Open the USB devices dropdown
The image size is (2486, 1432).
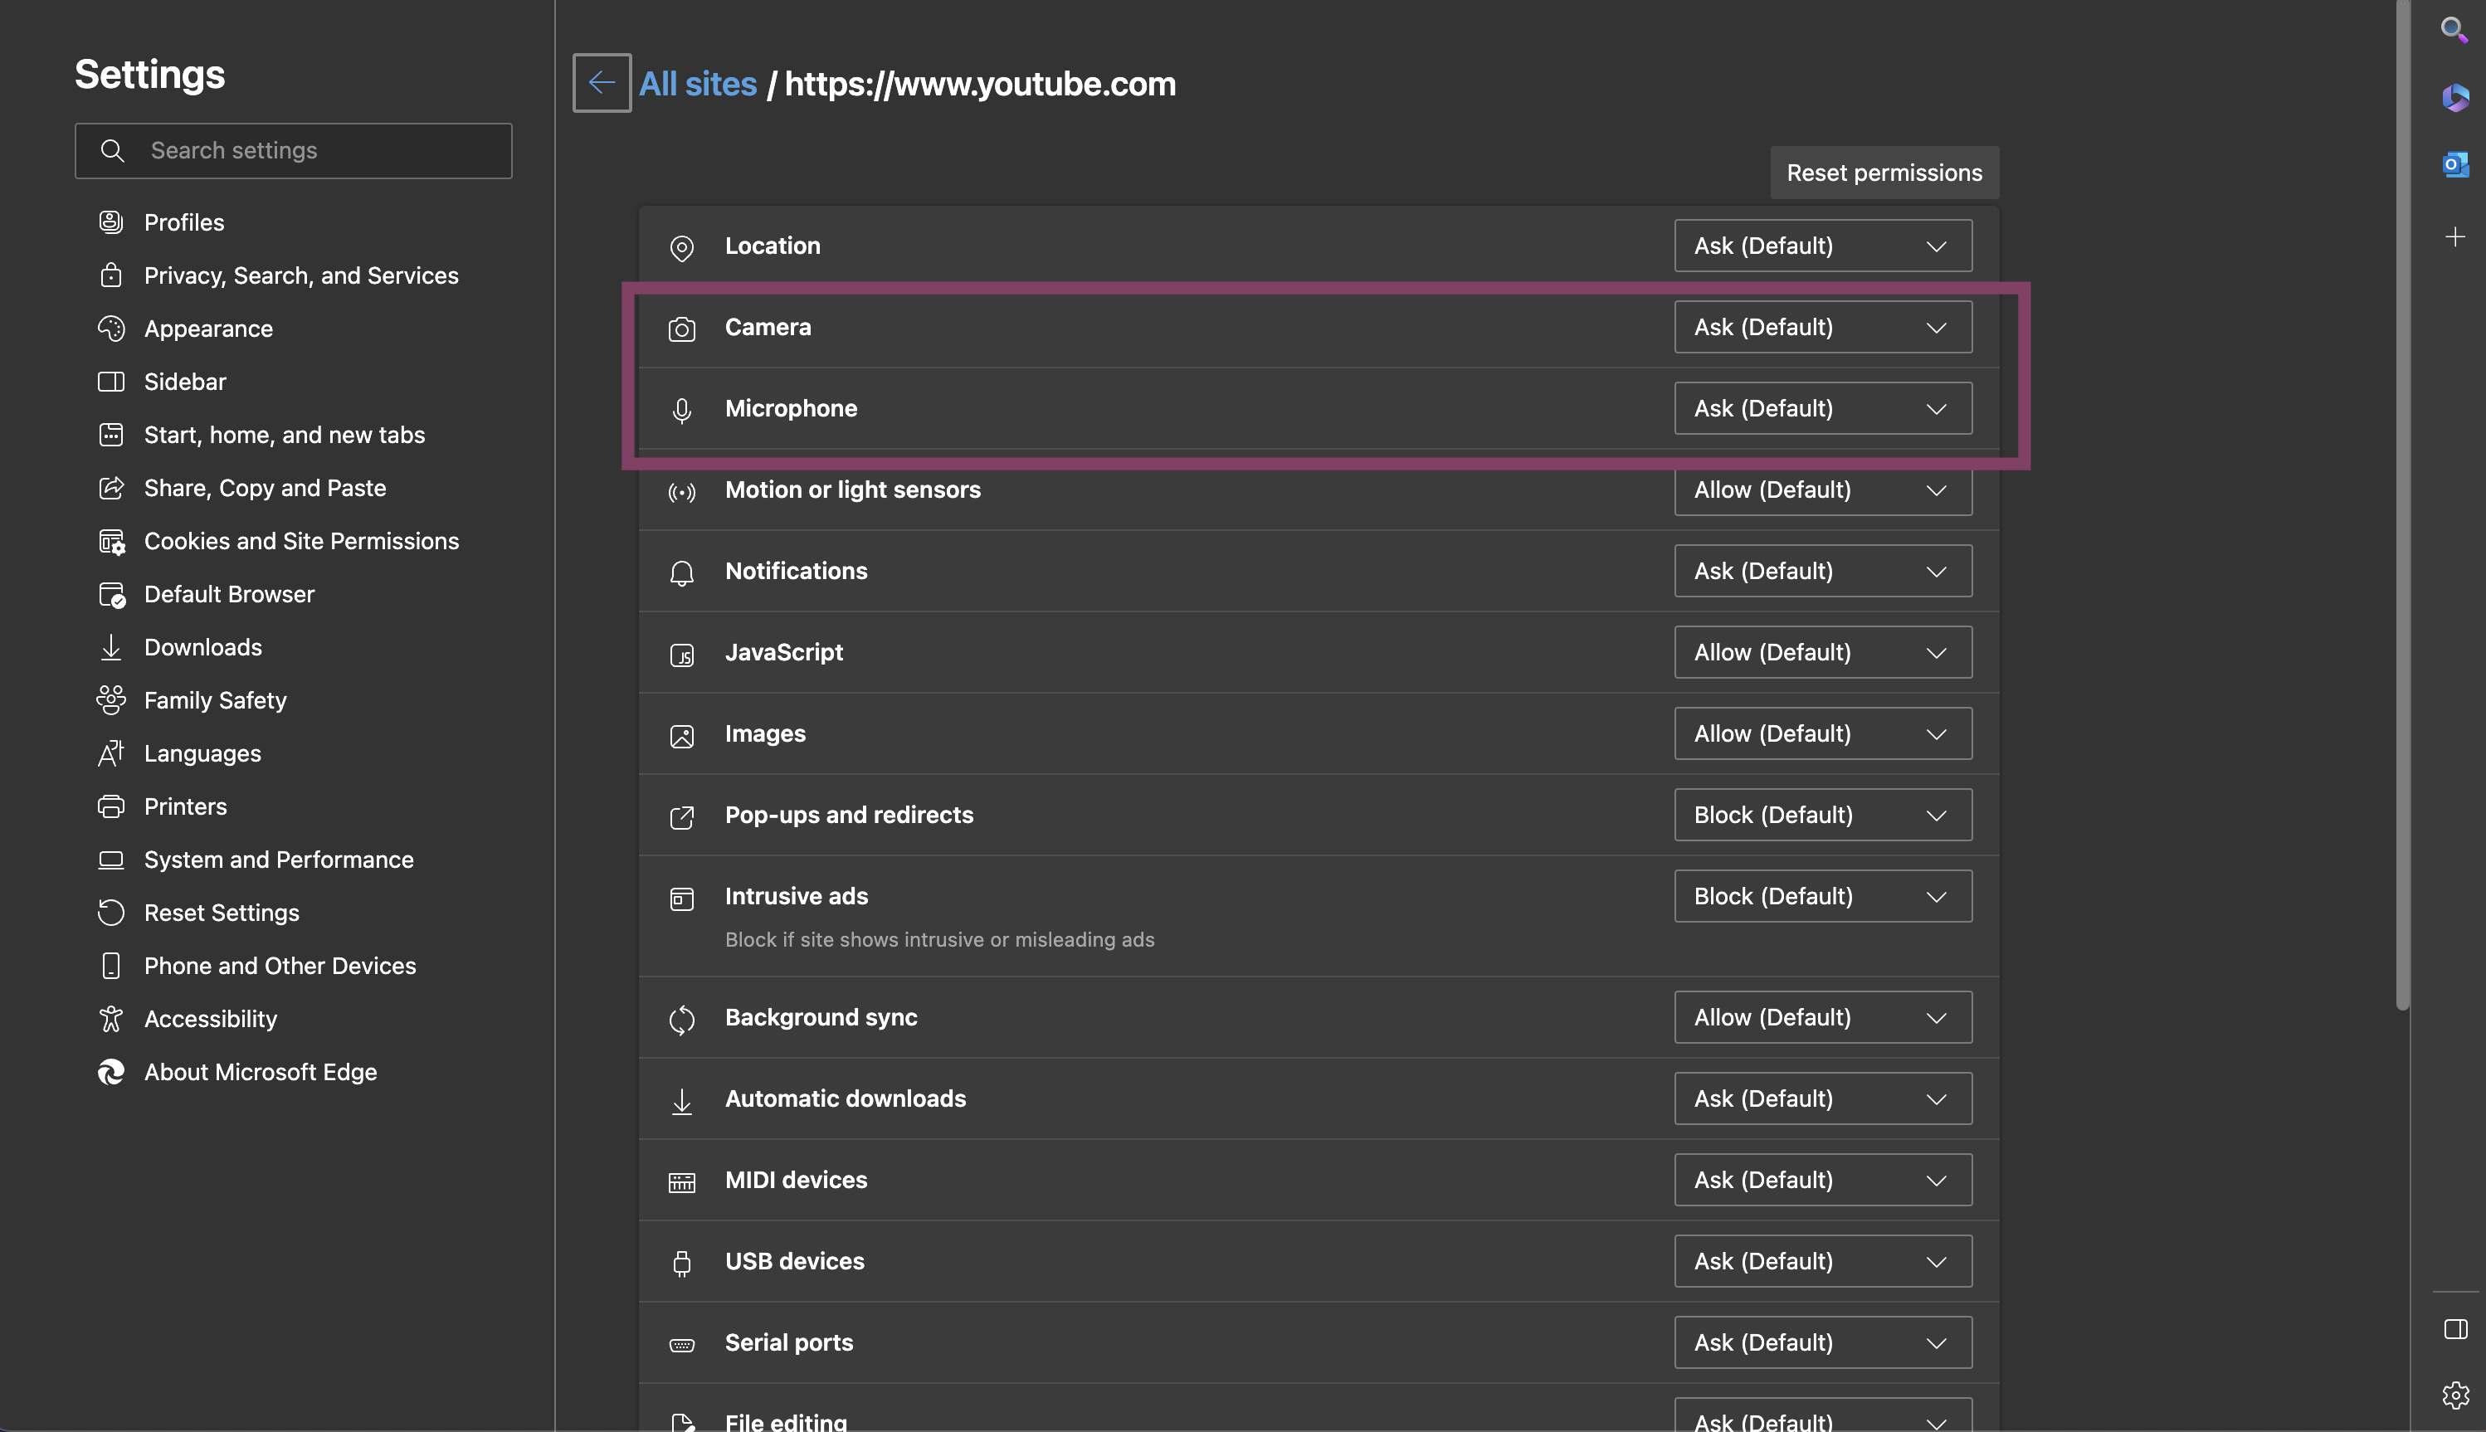(x=1823, y=1261)
